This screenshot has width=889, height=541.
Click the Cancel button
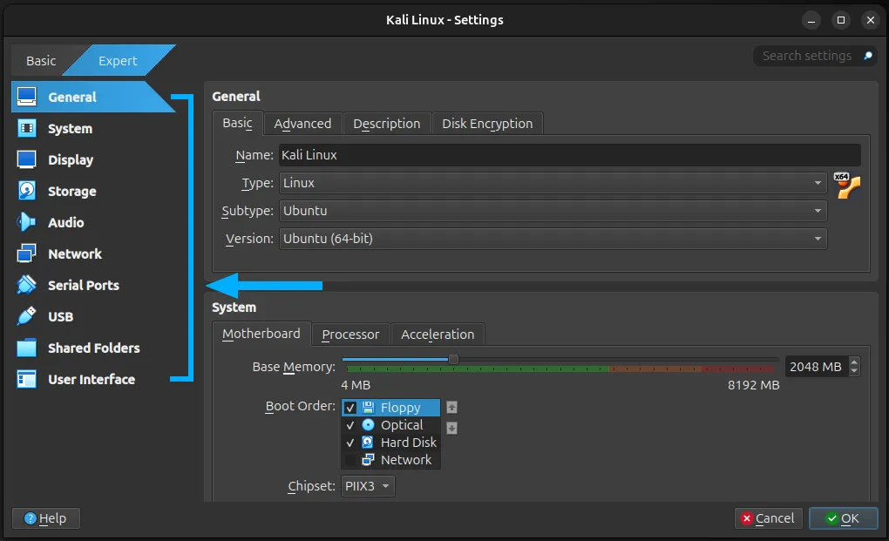[x=768, y=518]
